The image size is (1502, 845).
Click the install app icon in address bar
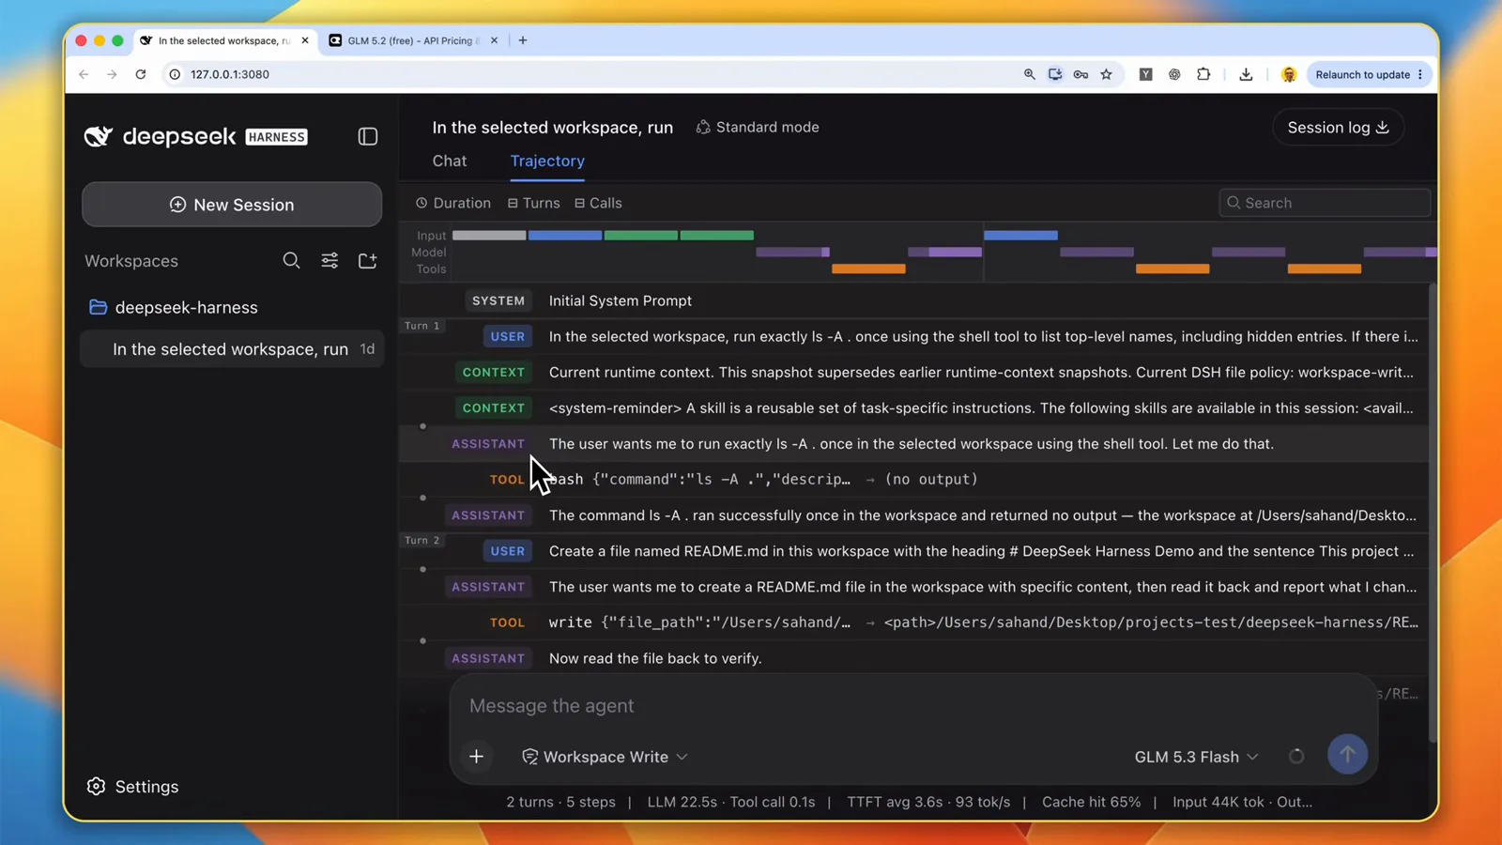1055,74
